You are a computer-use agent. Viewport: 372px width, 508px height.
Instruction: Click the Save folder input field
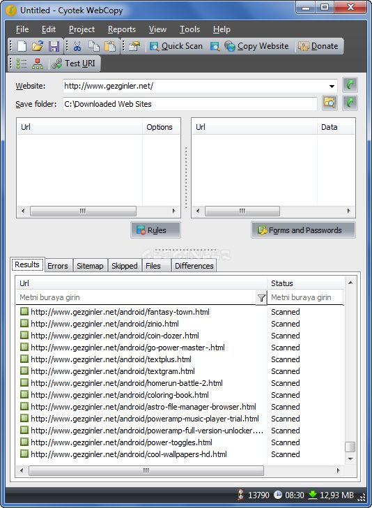point(190,104)
